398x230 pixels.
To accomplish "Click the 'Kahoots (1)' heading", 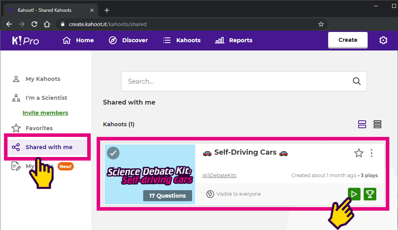I will (x=119, y=124).
